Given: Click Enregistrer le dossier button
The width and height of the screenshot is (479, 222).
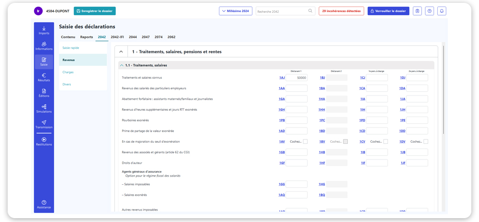Looking at the screenshot, I should coord(95,11).
